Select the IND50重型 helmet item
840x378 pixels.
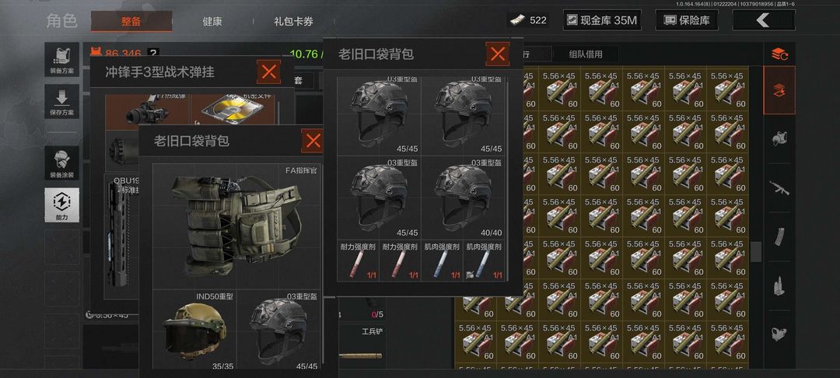pos(195,330)
